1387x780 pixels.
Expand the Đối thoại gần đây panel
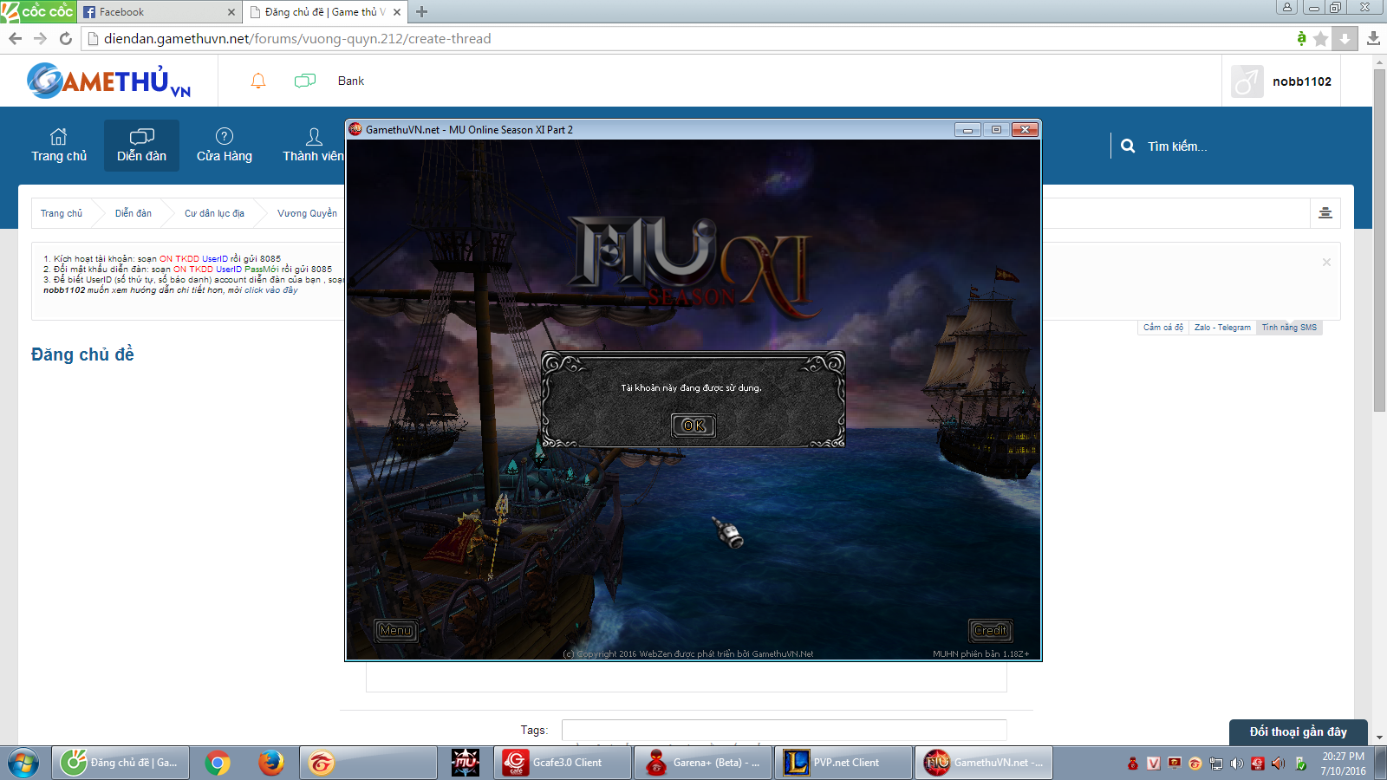[1298, 731]
